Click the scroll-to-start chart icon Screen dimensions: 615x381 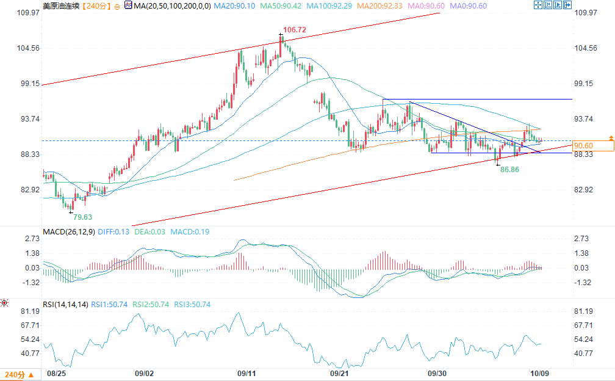(x=547, y=5)
